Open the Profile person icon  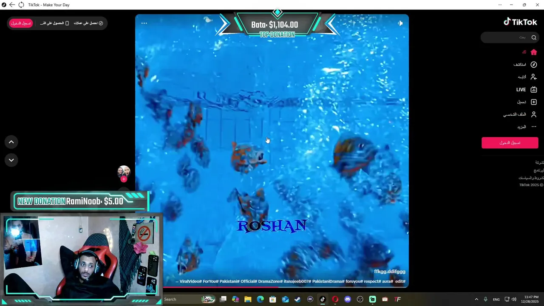534,114
